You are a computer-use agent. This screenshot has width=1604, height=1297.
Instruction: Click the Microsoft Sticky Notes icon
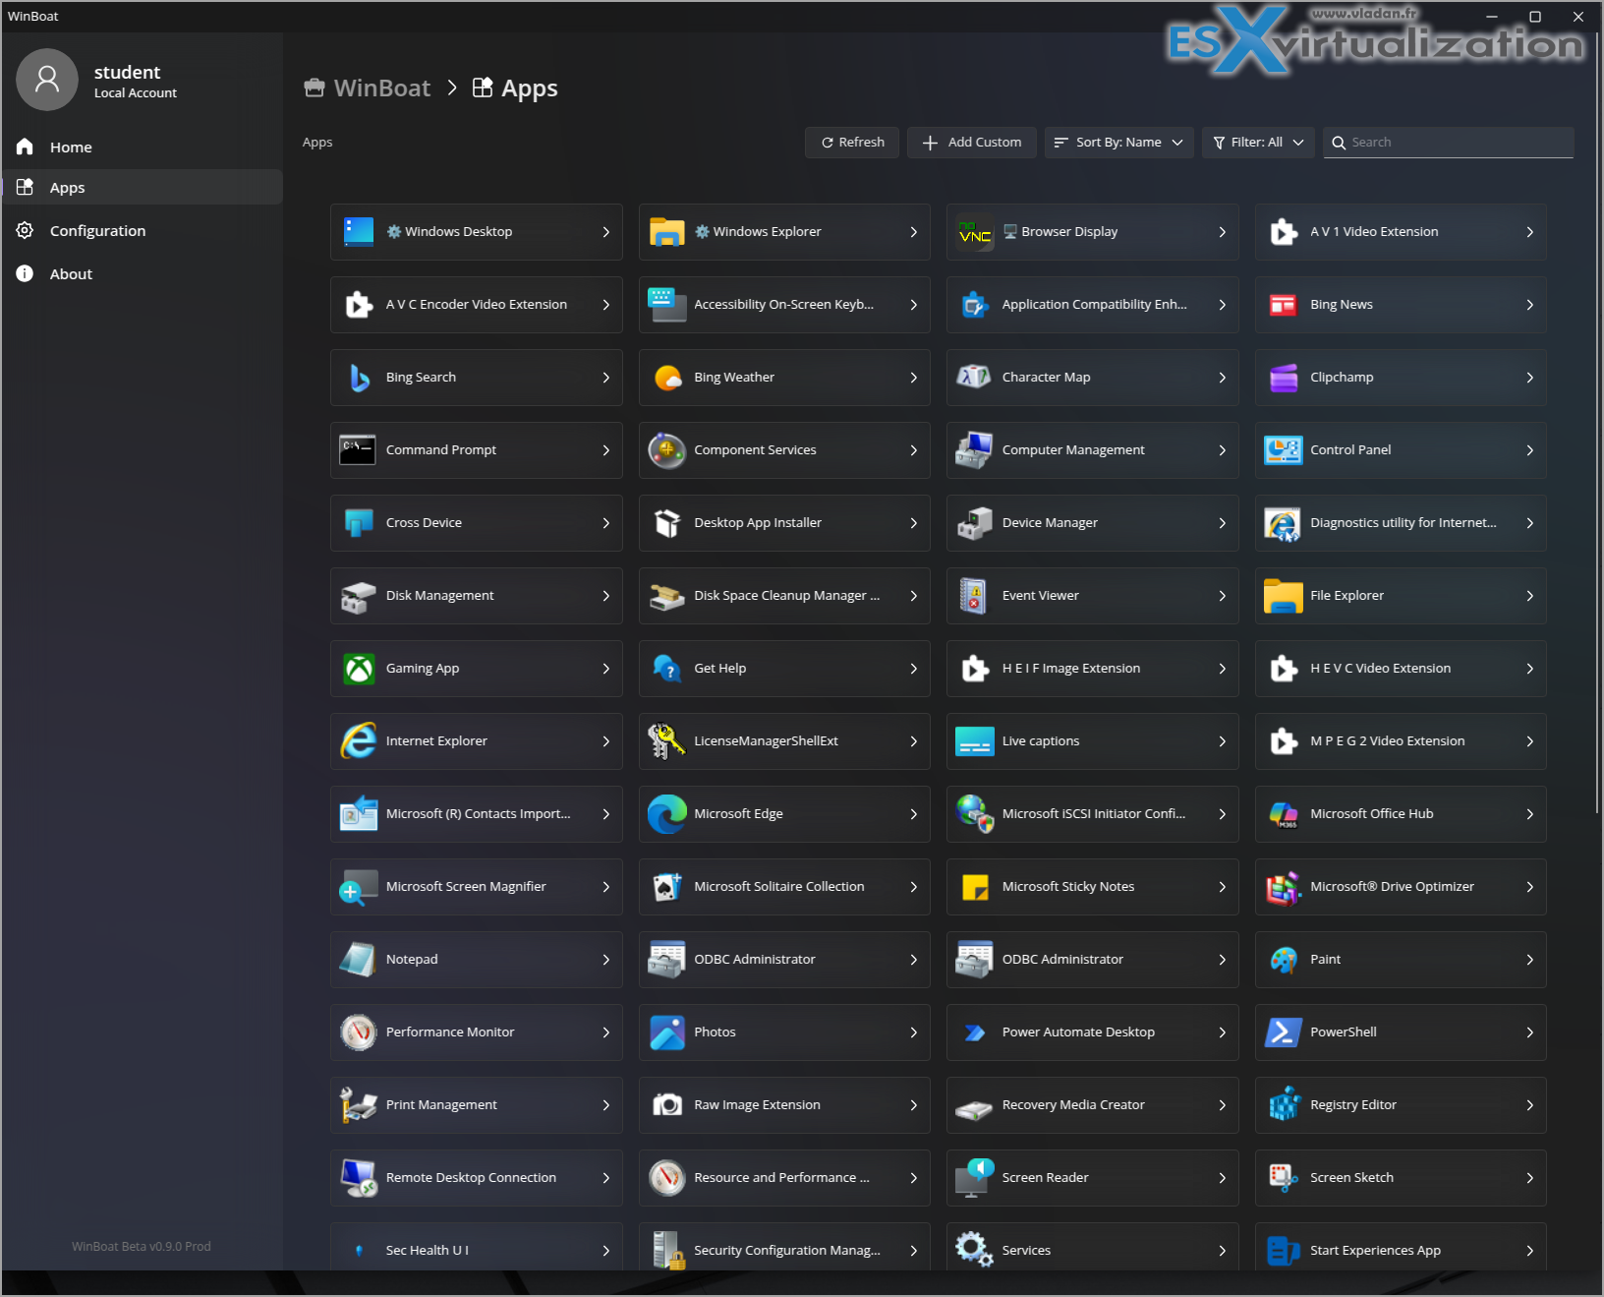975,887
